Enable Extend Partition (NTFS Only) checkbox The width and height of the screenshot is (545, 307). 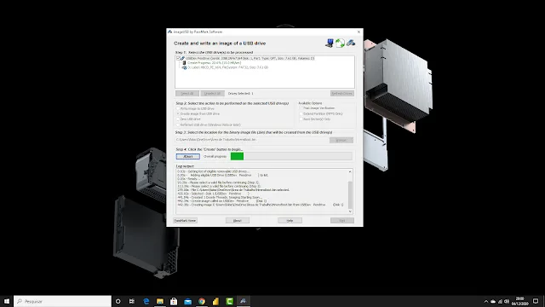coord(301,113)
